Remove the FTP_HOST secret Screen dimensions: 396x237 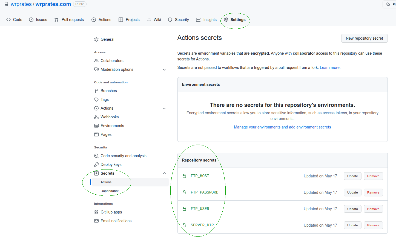373,176
